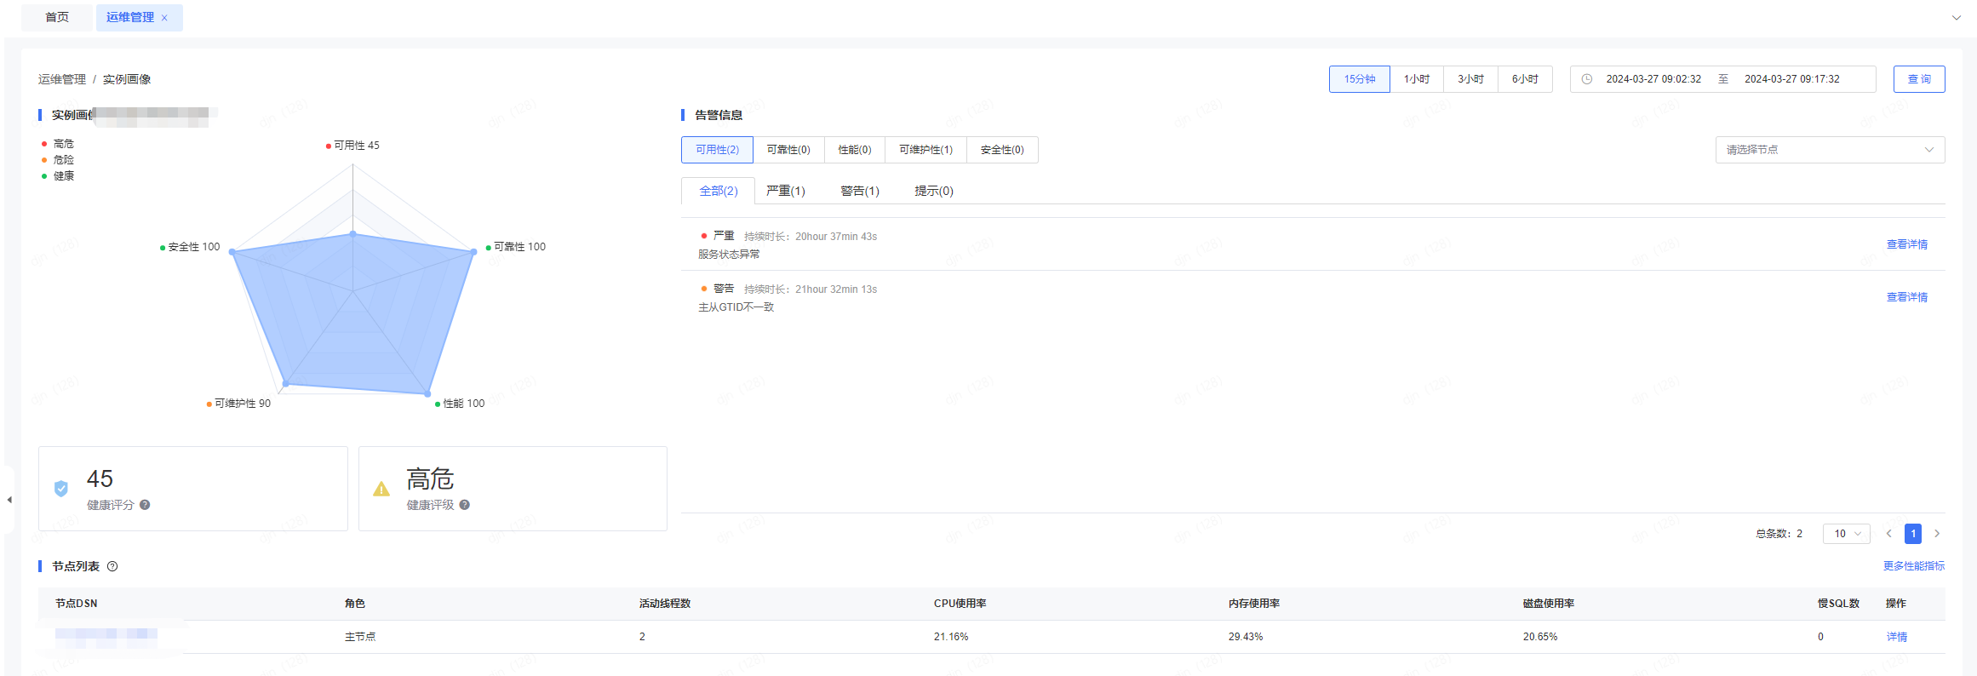Go to previous page arrow
Image resolution: width=1977 pixels, height=676 pixels.
click(1888, 534)
